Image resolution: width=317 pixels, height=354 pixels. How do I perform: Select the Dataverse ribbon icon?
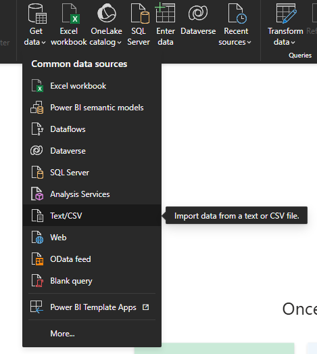pos(198,13)
